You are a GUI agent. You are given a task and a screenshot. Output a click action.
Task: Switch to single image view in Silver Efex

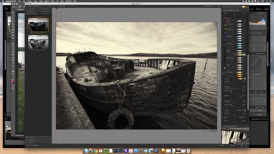[58, 6]
